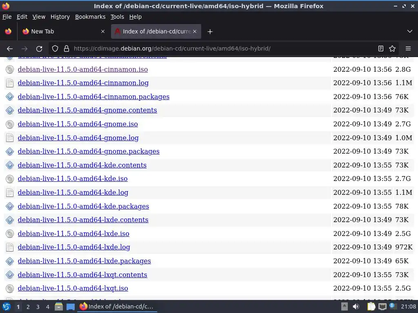Viewport: 418px width, 313px height.
Task: Open debian-live-11.5.0-amd64-lxde.packages link
Action: (84, 261)
